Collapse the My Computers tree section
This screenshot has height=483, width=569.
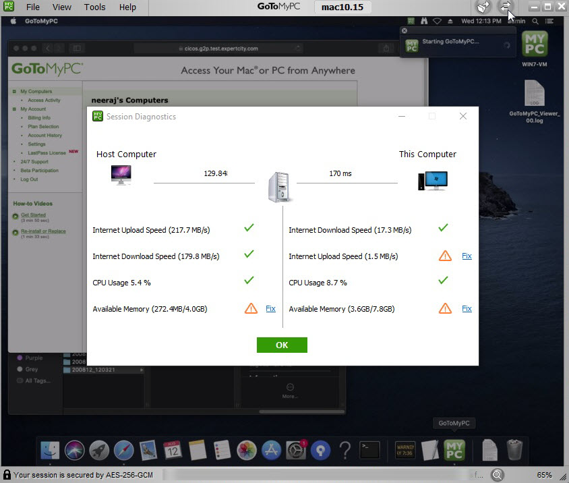coord(14,91)
